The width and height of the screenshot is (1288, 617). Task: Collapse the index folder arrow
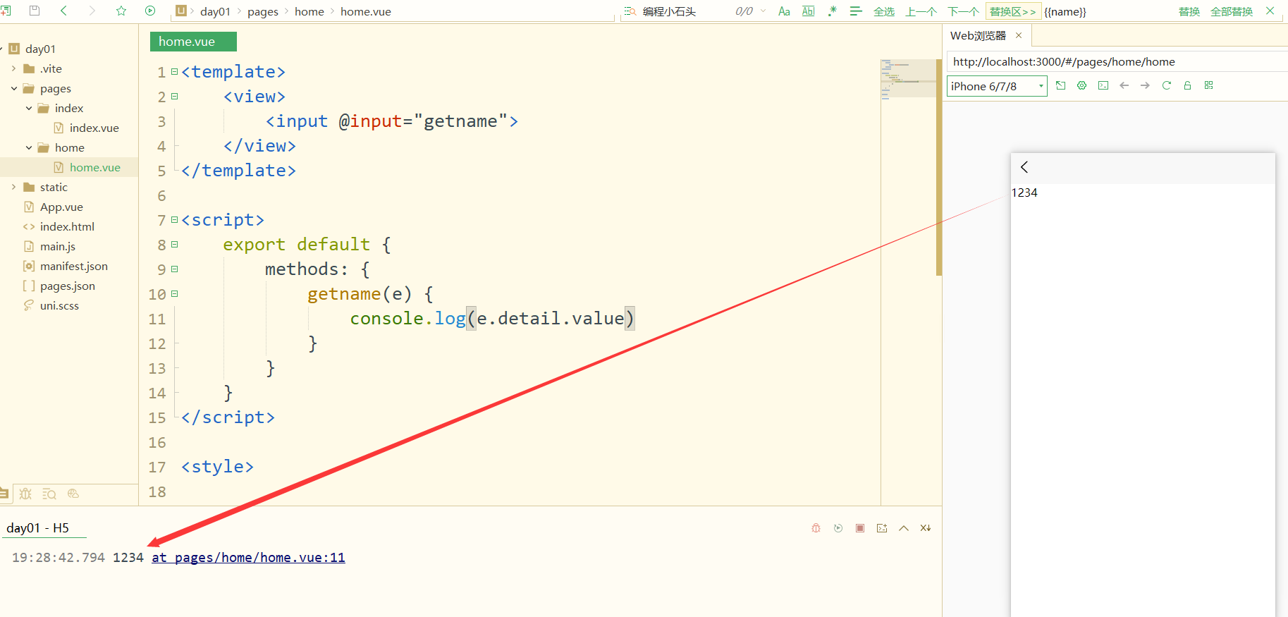(28, 108)
